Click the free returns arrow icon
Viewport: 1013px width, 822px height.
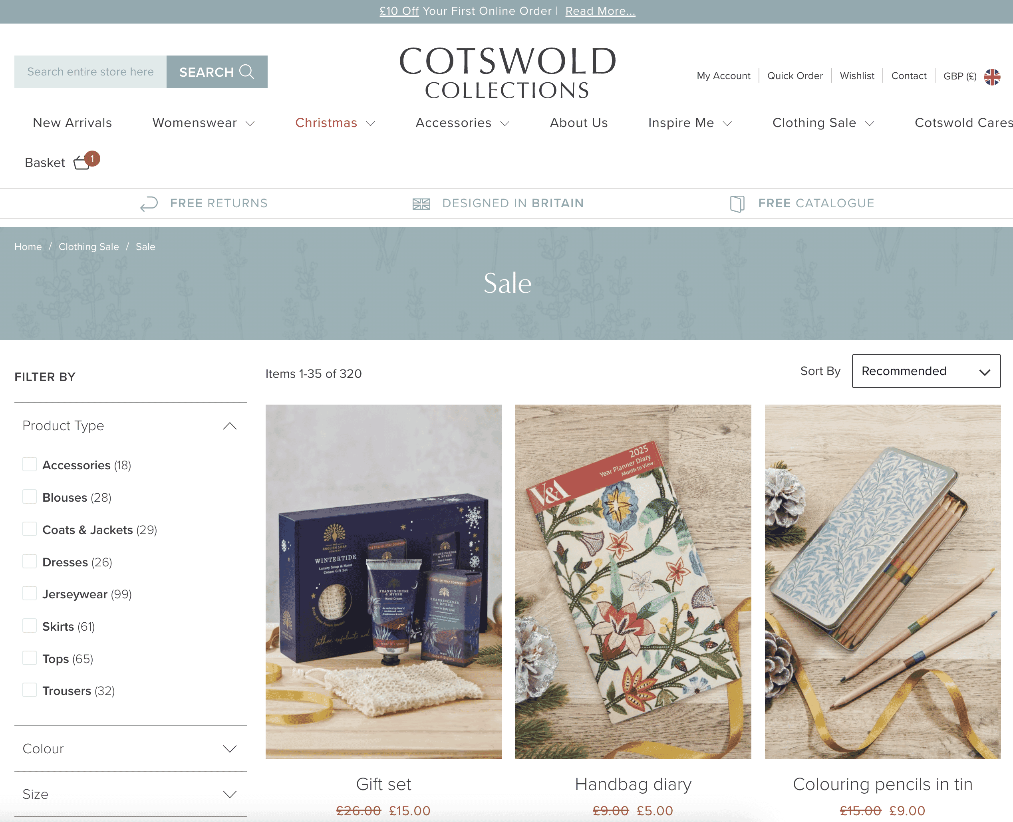[x=149, y=204]
